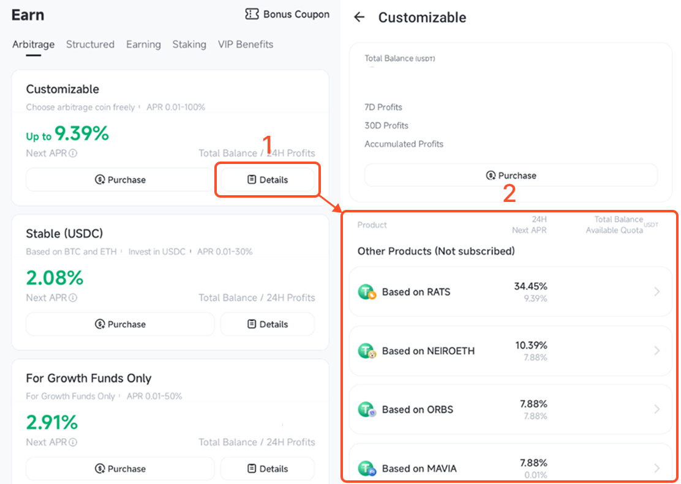Expand the Based on ORBS chevron
This screenshot has height=484, width=681.
tap(657, 409)
